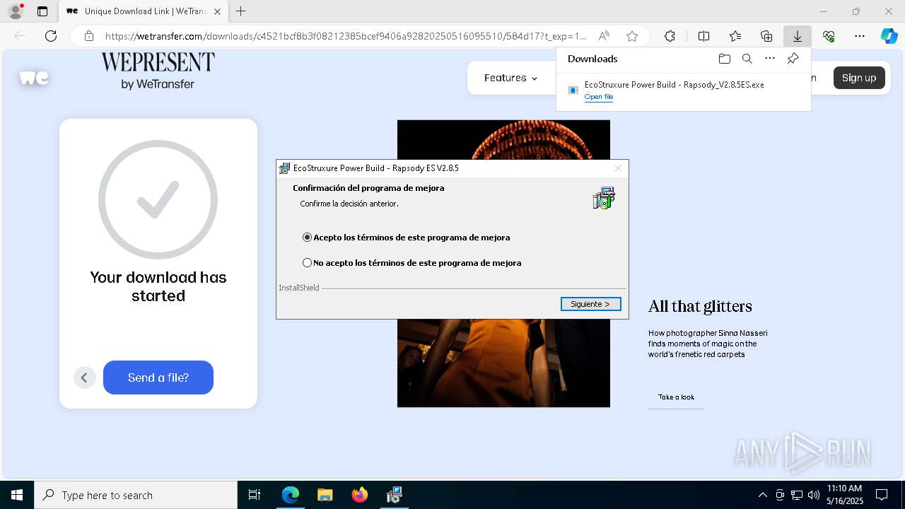Screen dimensions: 905x509
Task: Open Collections icon in toolbar
Action: (766, 36)
